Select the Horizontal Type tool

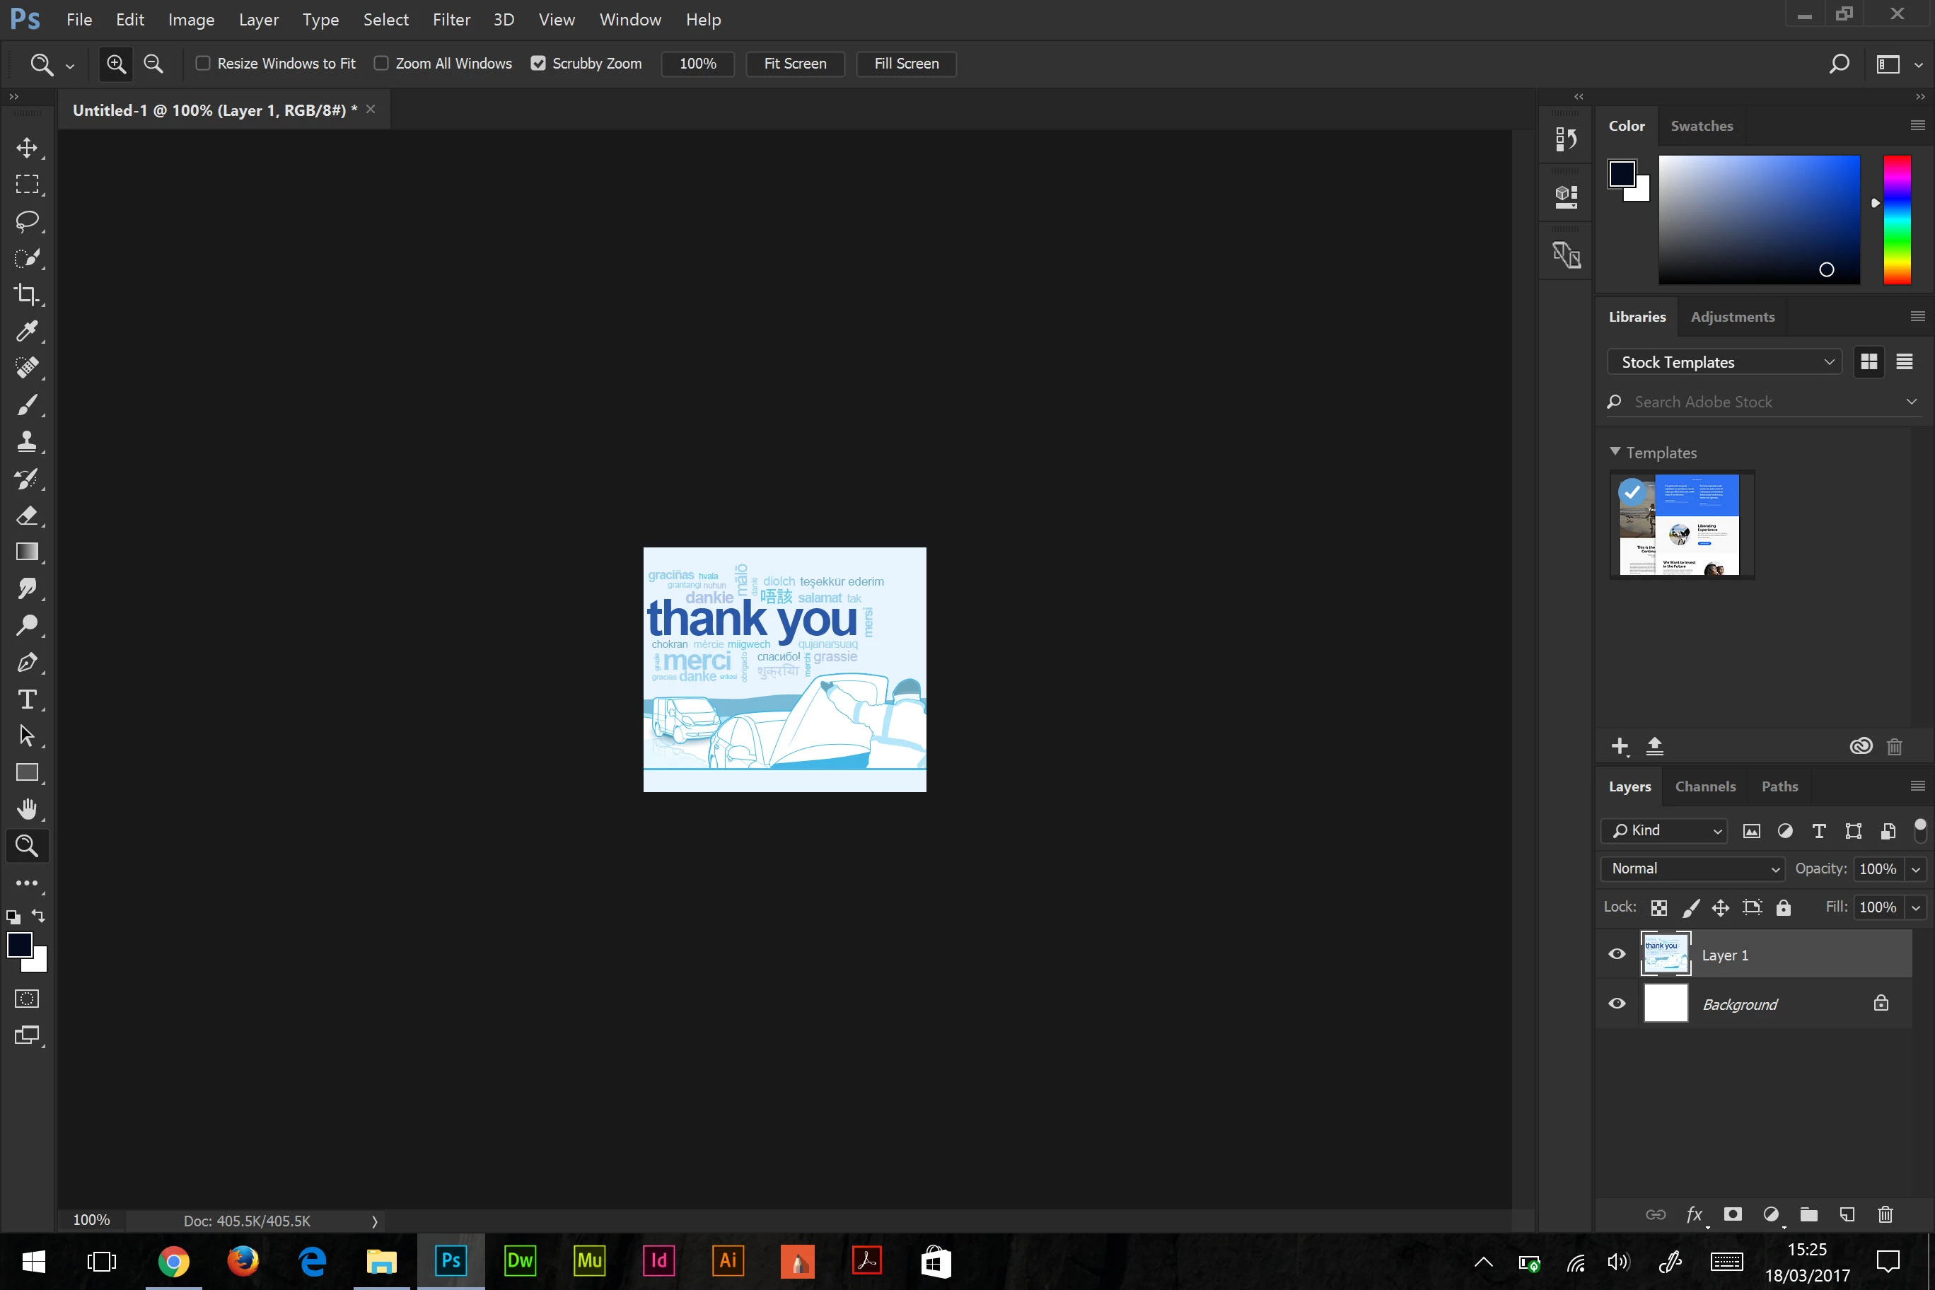tap(26, 699)
